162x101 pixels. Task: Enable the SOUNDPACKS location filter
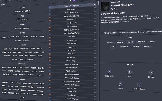point(19,12)
